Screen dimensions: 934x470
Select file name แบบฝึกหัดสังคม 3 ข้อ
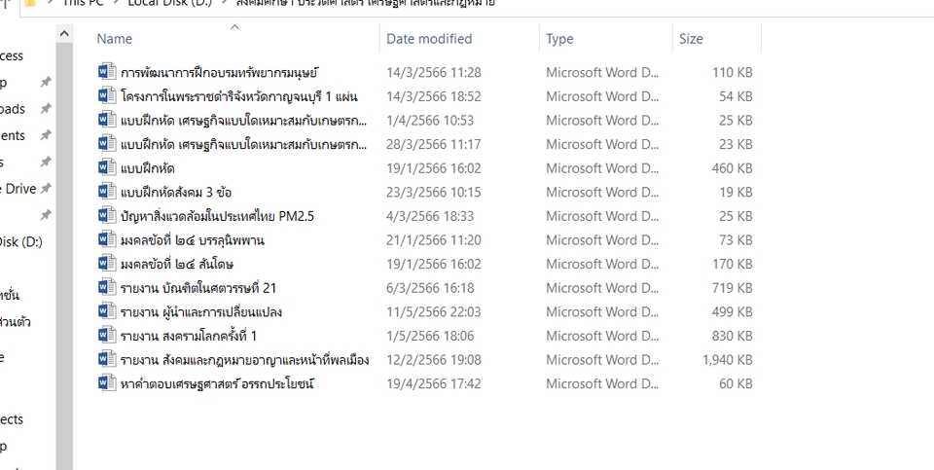pos(176,193)
